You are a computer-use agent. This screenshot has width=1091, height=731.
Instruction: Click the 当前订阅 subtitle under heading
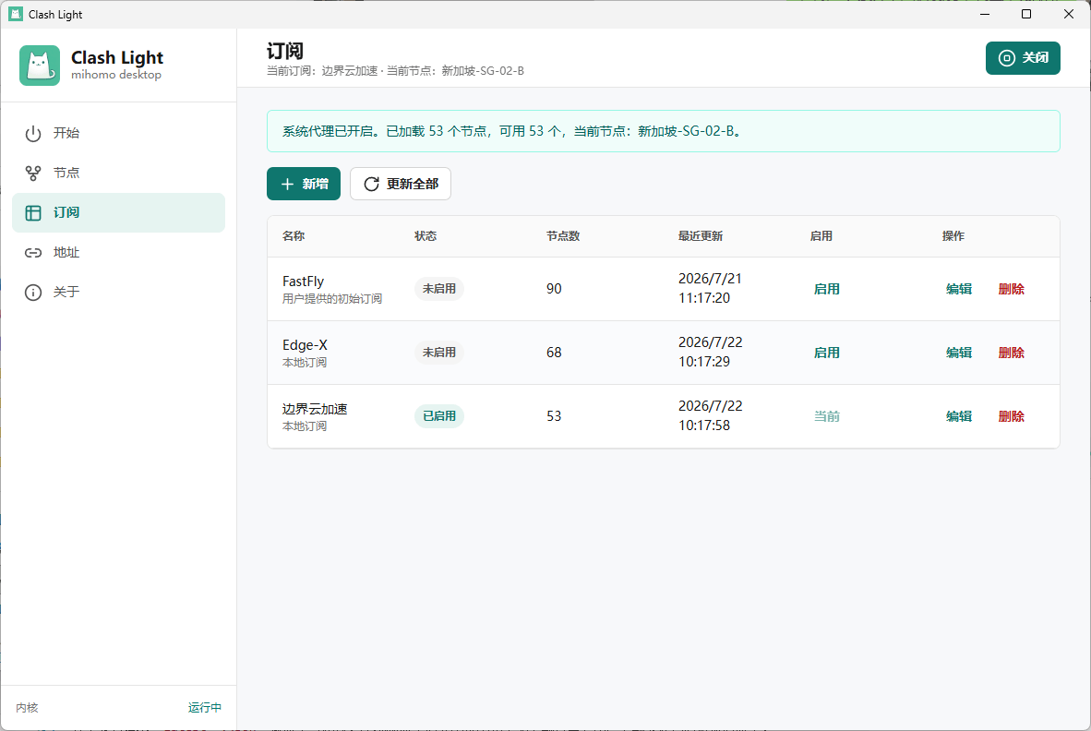click(x=395, y=71)
